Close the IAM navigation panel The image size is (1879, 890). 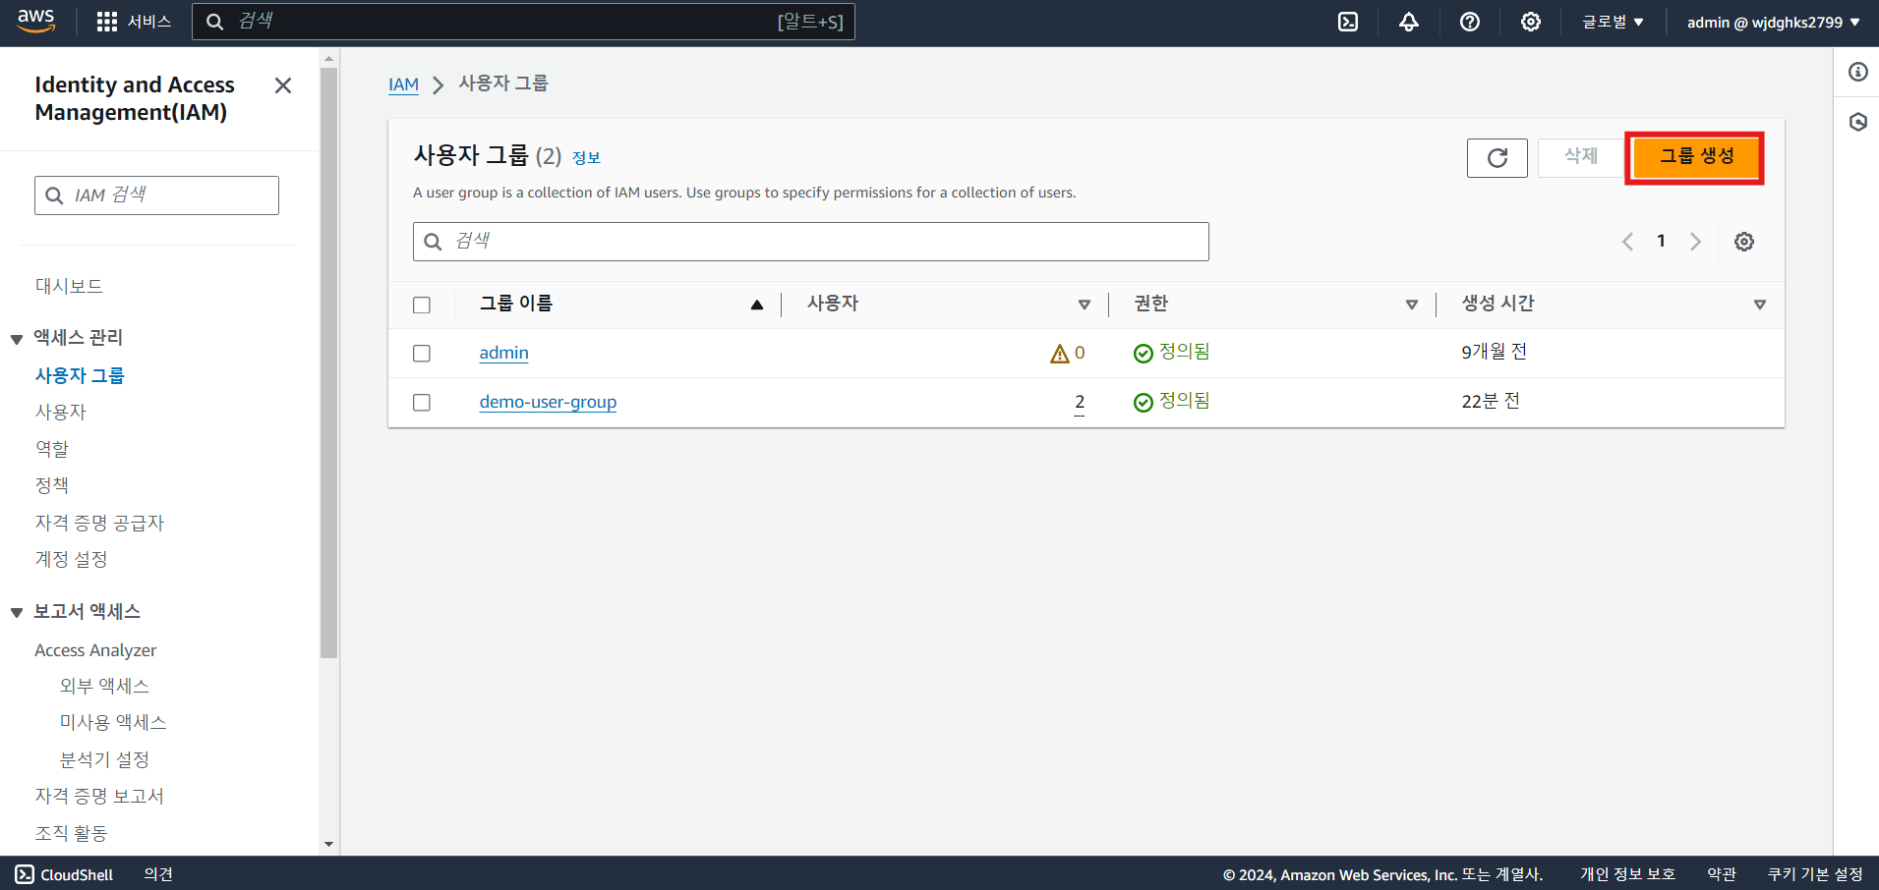283,85
